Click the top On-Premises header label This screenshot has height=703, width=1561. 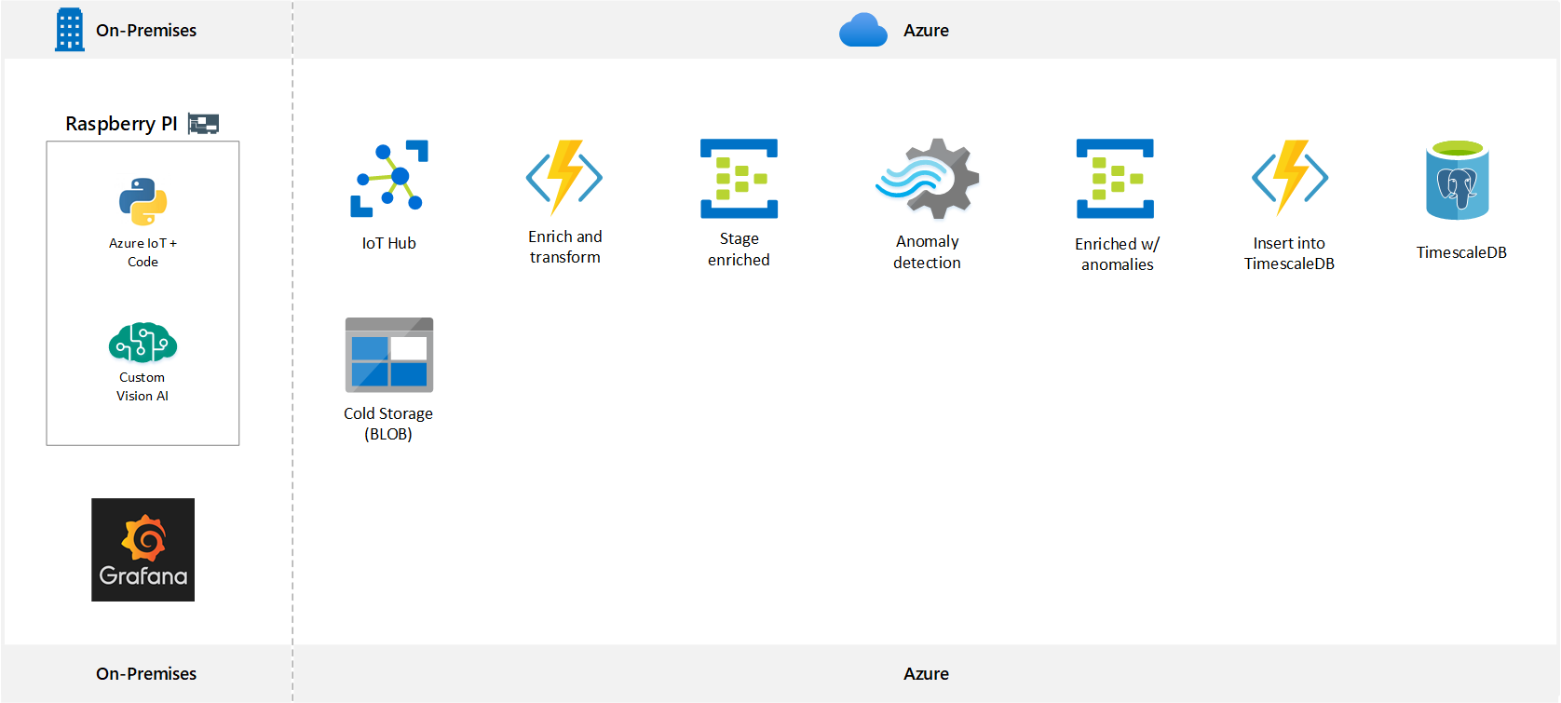pos(146,30)
